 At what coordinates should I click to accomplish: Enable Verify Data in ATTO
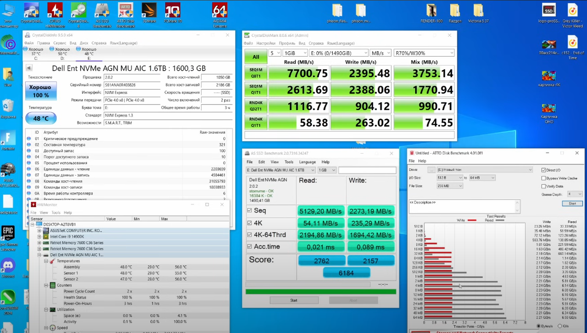click(x=543, y=186)
